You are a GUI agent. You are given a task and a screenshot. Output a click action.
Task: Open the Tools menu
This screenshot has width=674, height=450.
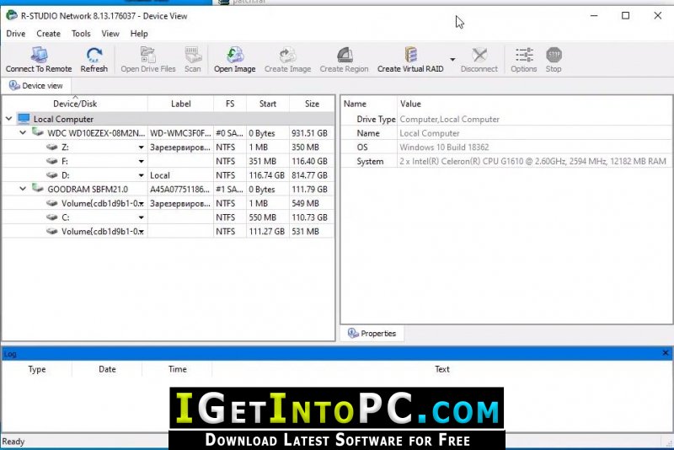pos(81,34)
